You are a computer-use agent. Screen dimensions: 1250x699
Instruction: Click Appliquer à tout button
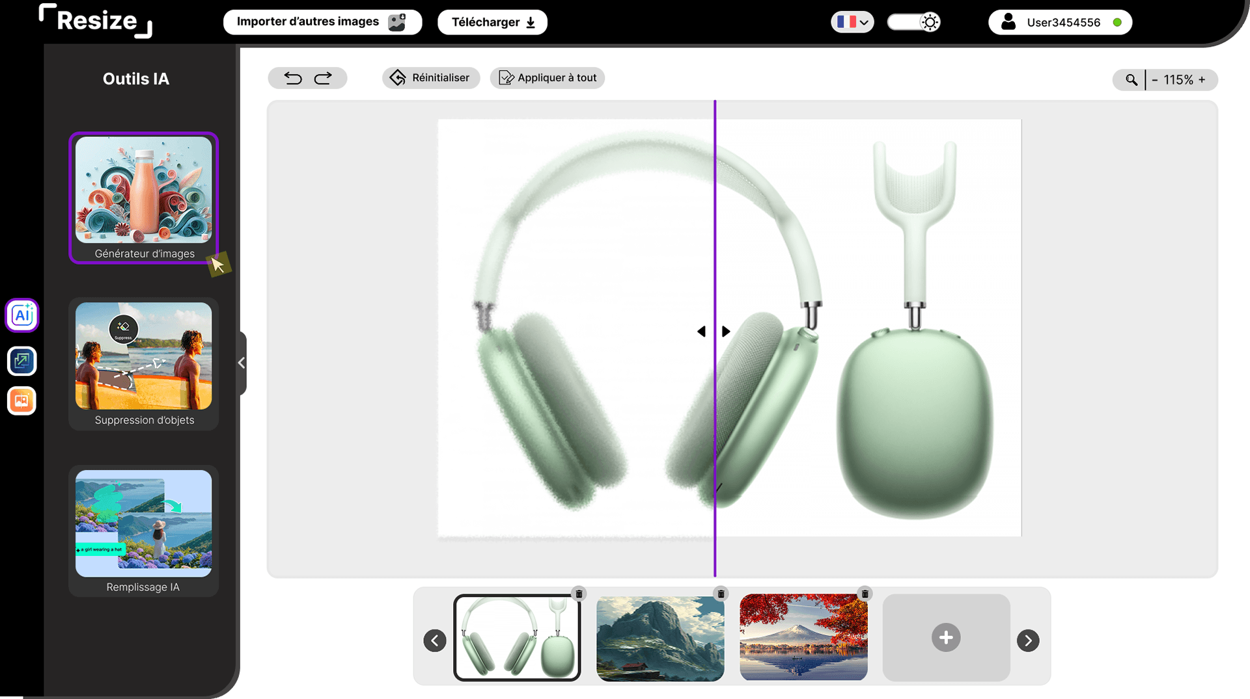coord(548,78)
